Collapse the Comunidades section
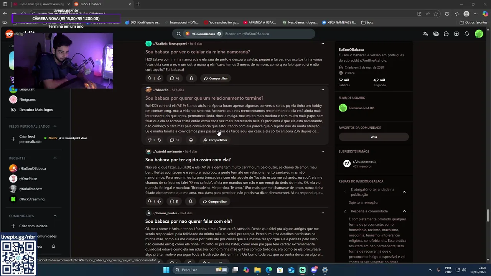This screenshot has height=276, width=491. 55,215
